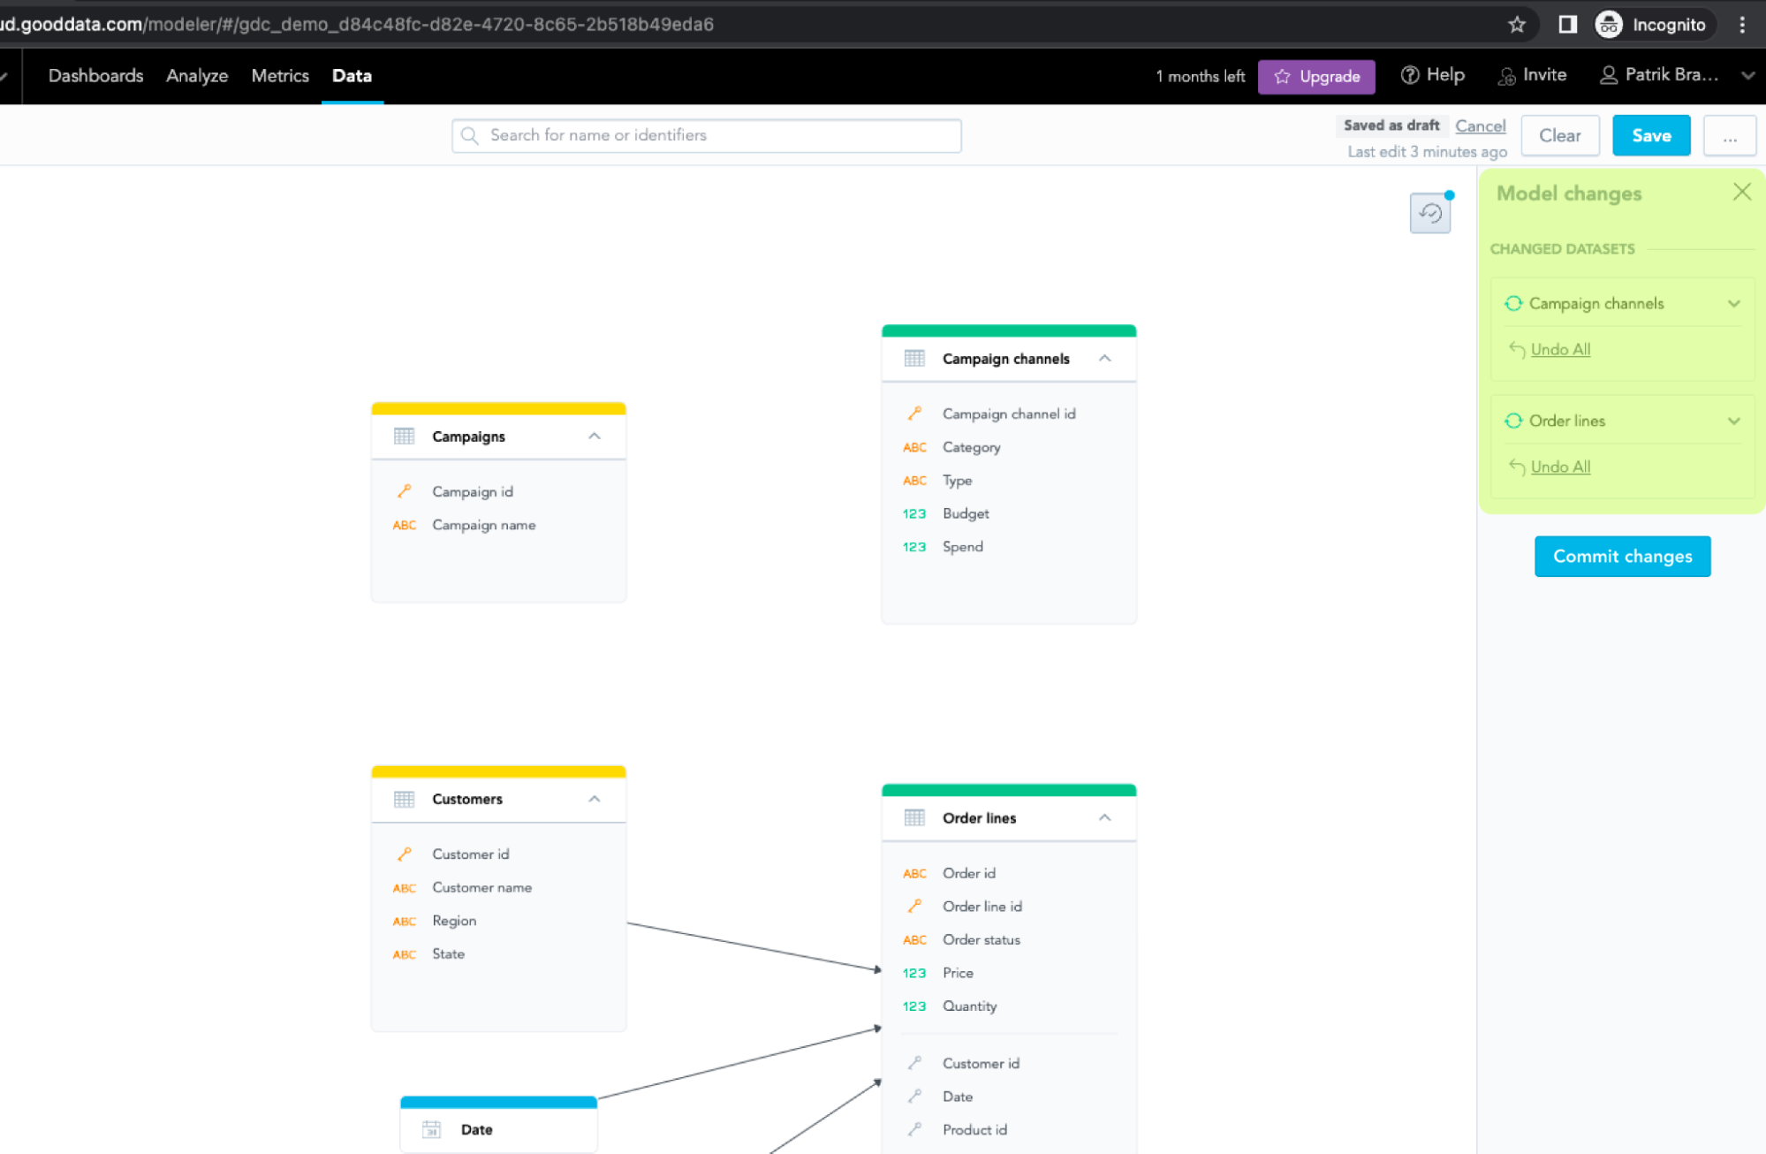Click the Campaign channels table icon
This screenshot has width=1766, height=1154.
click(914, 358)
